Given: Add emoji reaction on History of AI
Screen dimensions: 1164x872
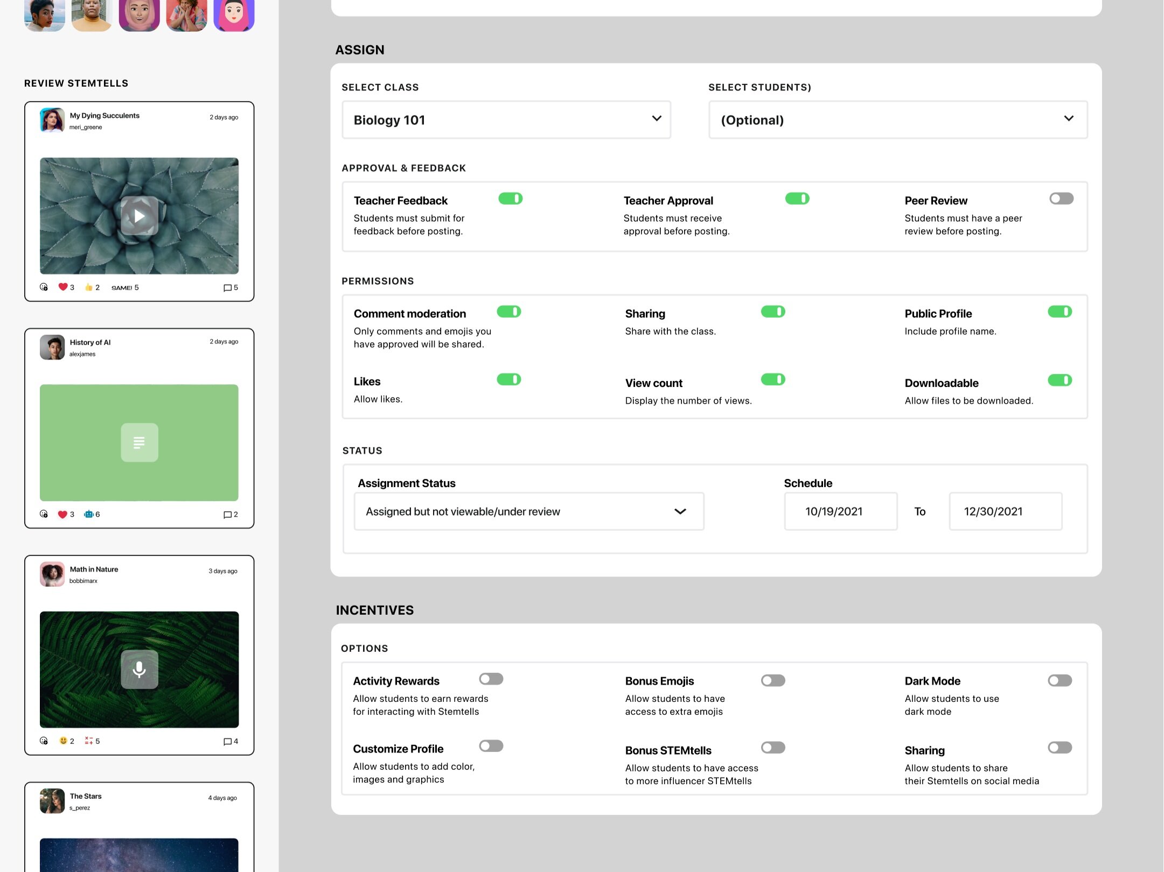Looking at the screenshot, I should [44, 514].
